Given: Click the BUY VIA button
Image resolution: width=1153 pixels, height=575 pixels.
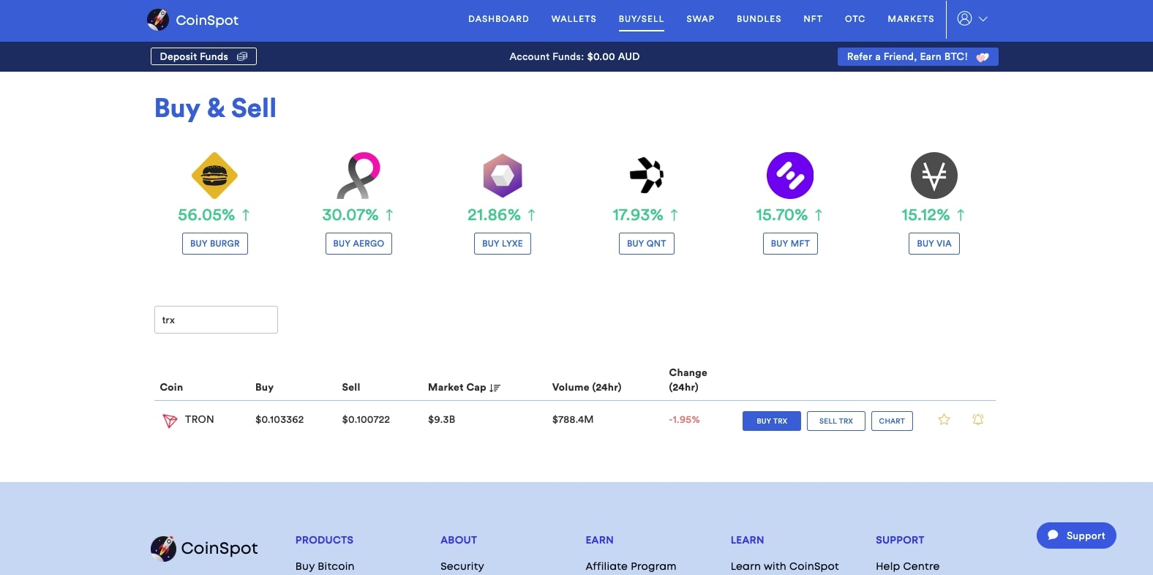Looking at the screenshot, I should pyautogui.click(x=934, y=244).
